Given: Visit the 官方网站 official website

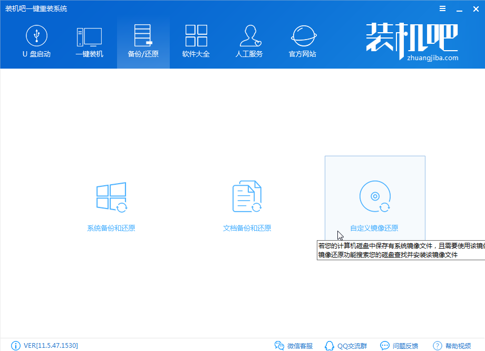Looking at the screenshot, I should pyautogui.click(x=302, y=41).
